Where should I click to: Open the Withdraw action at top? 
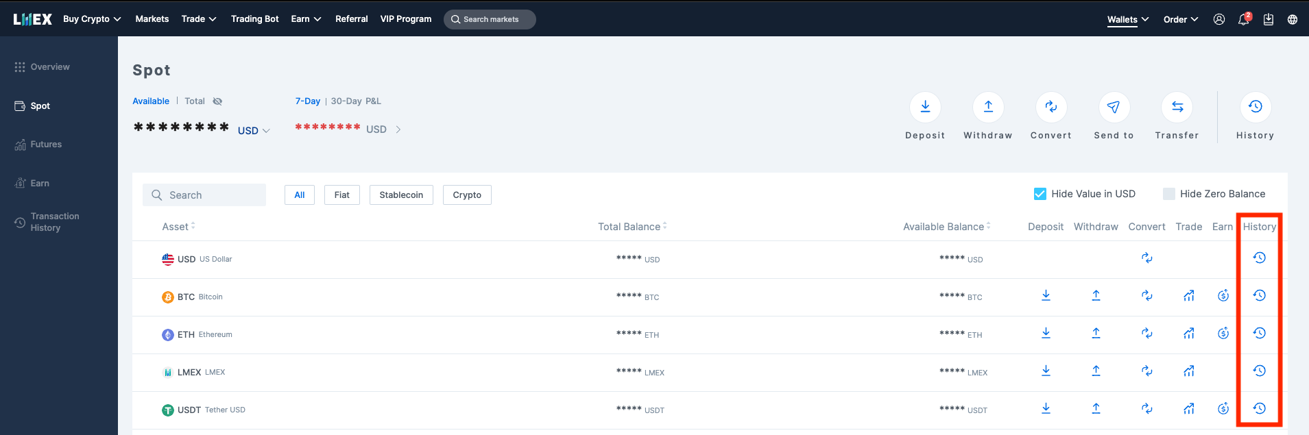pyautogui.click(x=988, y=107)
